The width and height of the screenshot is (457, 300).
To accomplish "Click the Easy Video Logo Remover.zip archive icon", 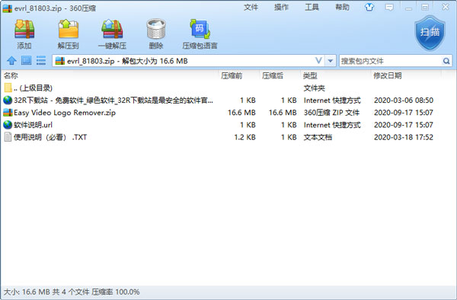I will click(x=8, y=113).
